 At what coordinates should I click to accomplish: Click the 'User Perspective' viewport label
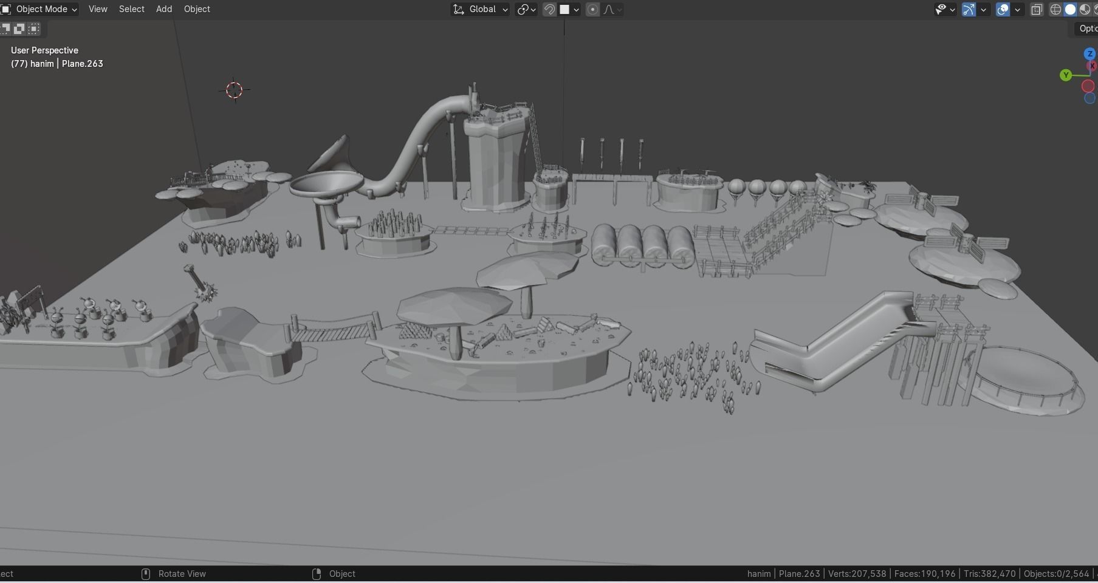(44, 50)
